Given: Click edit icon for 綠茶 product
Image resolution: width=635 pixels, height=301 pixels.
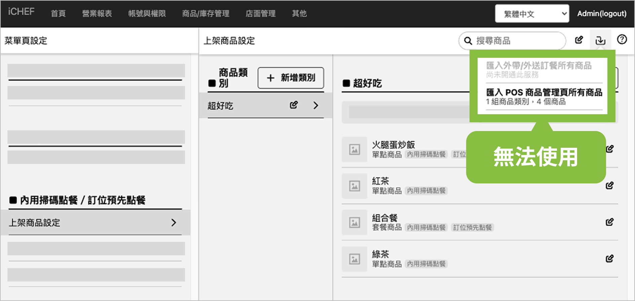Looking at the screenshot, I should click(x=609, y=259).
